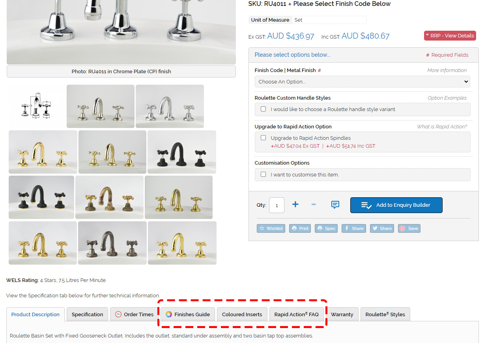Share product on Facebook
This screenshot has height=343, width=484.
pyautogui.click(x=353, y=228)
